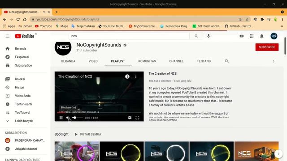Mute tab via speaker icon on tab

[x=44, y=12]
